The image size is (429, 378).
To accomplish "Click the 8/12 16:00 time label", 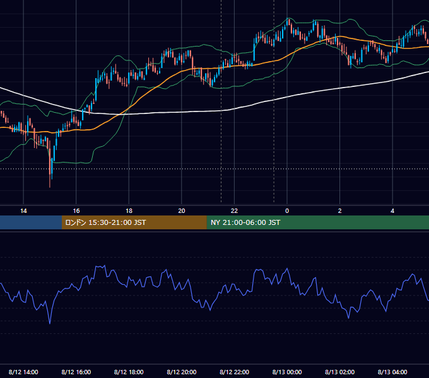I will [x=76, y=372].
